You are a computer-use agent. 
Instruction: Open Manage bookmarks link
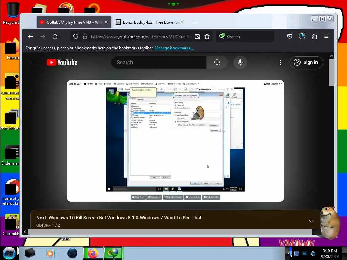click(x=174, y=48)
